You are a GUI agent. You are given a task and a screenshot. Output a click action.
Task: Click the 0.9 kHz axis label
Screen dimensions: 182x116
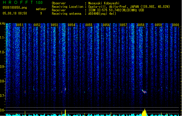tap(3, 67)
